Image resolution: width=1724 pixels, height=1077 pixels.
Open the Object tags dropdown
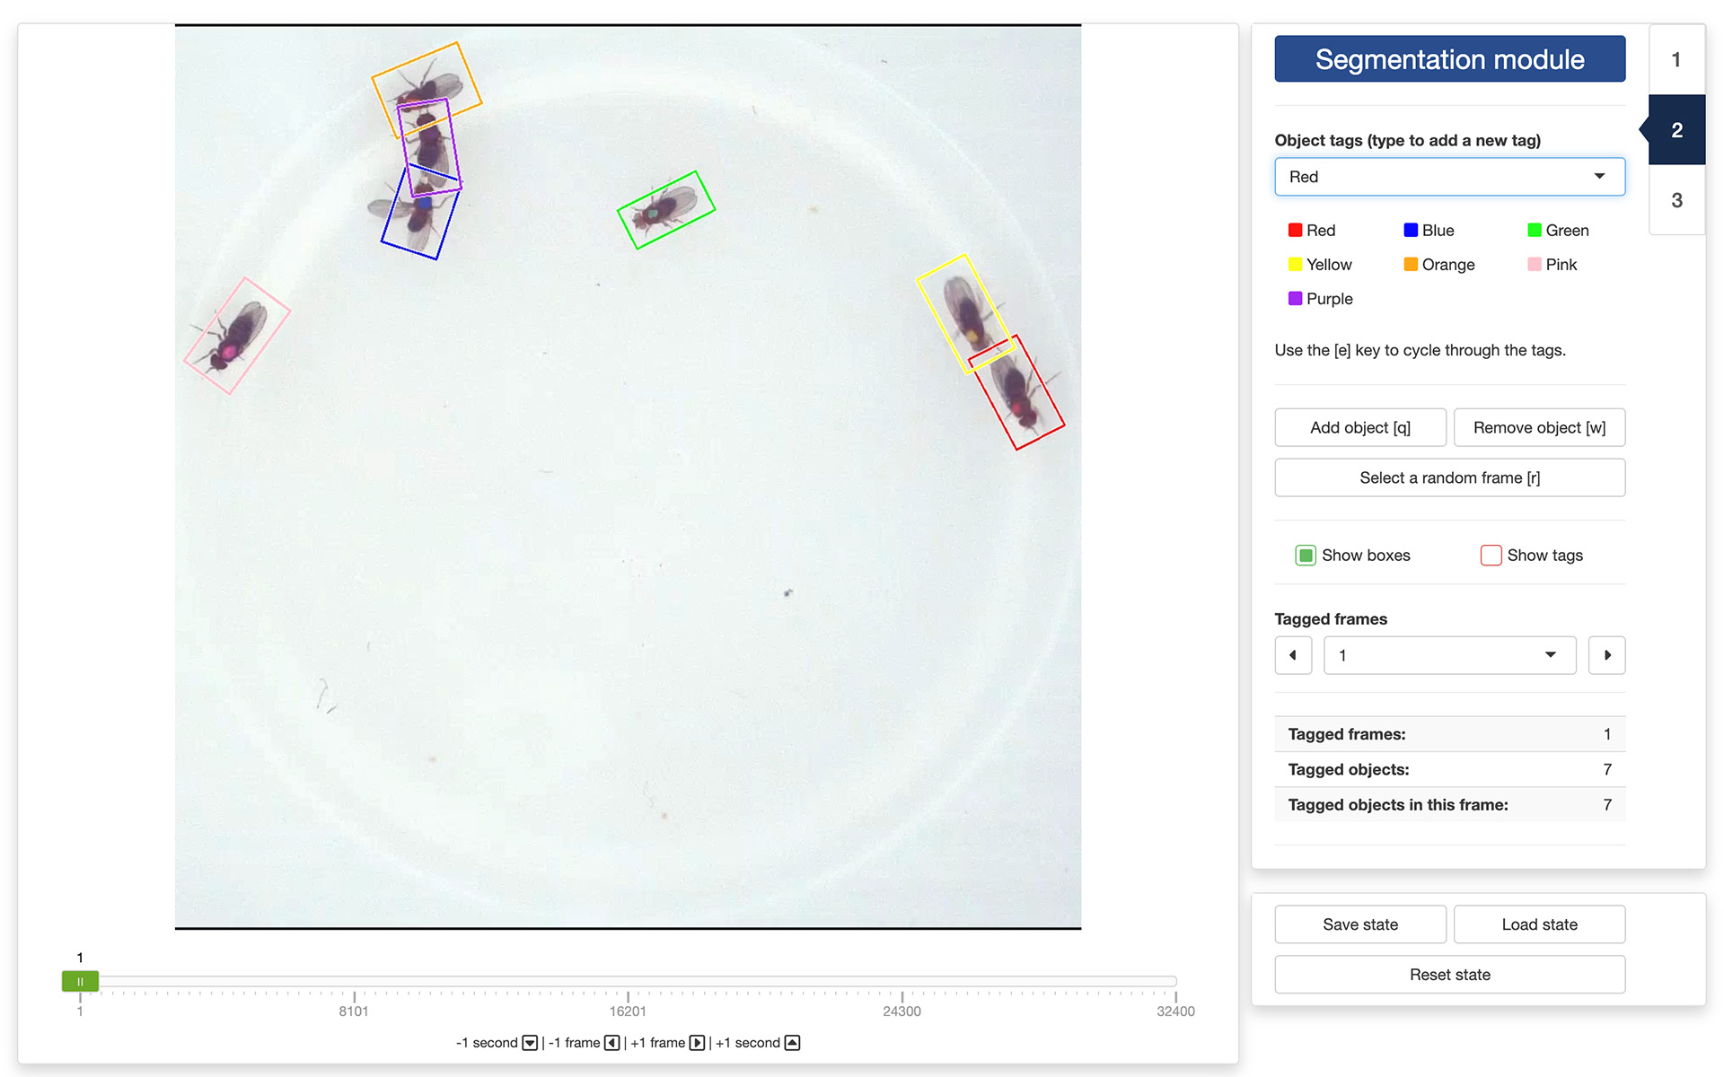point(1449,177)
